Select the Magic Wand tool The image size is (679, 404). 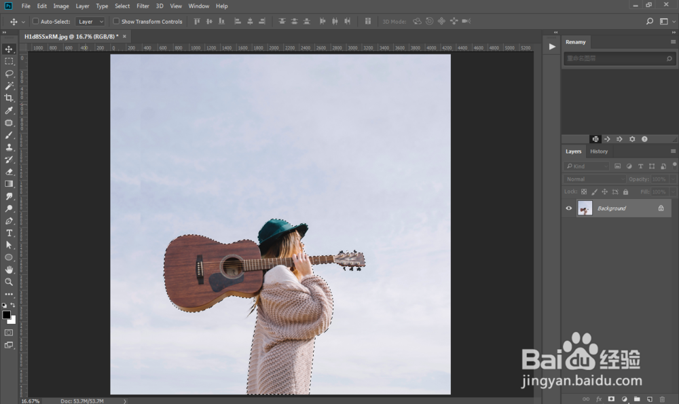[x=9, y=86]
